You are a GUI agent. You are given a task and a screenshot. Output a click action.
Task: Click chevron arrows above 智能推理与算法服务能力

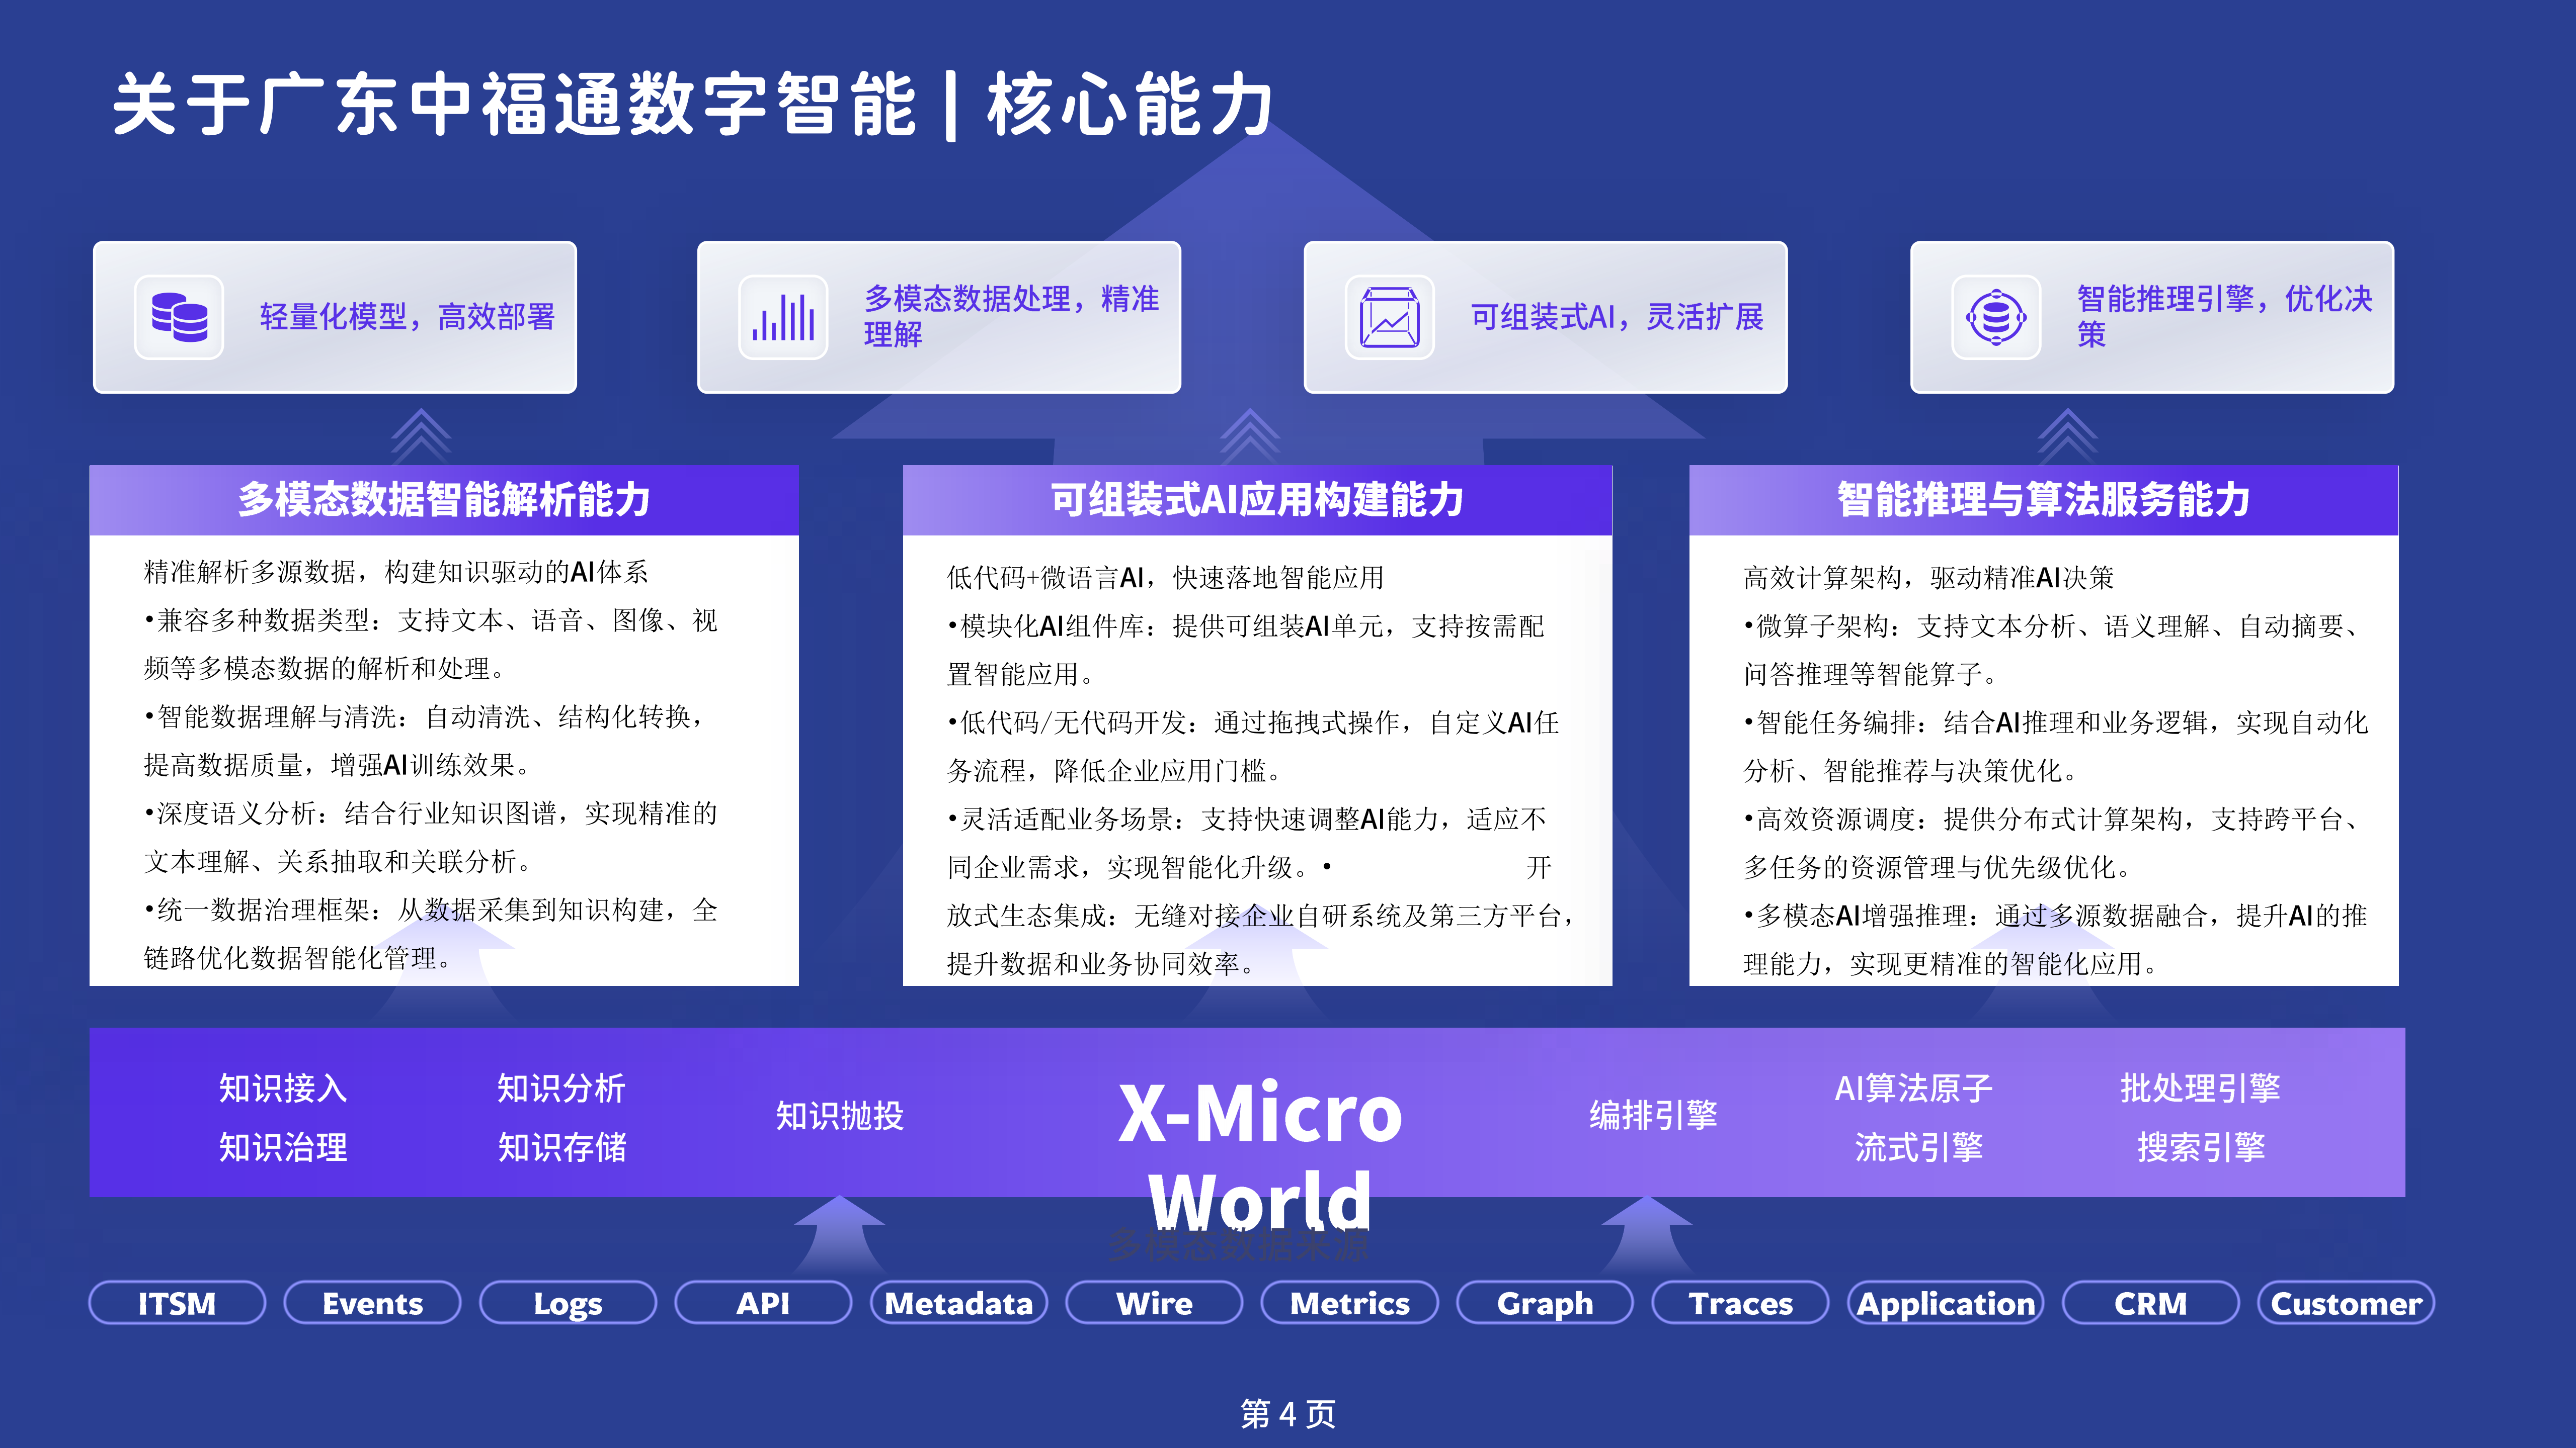pyautogui.click(x=2067, y=436)
